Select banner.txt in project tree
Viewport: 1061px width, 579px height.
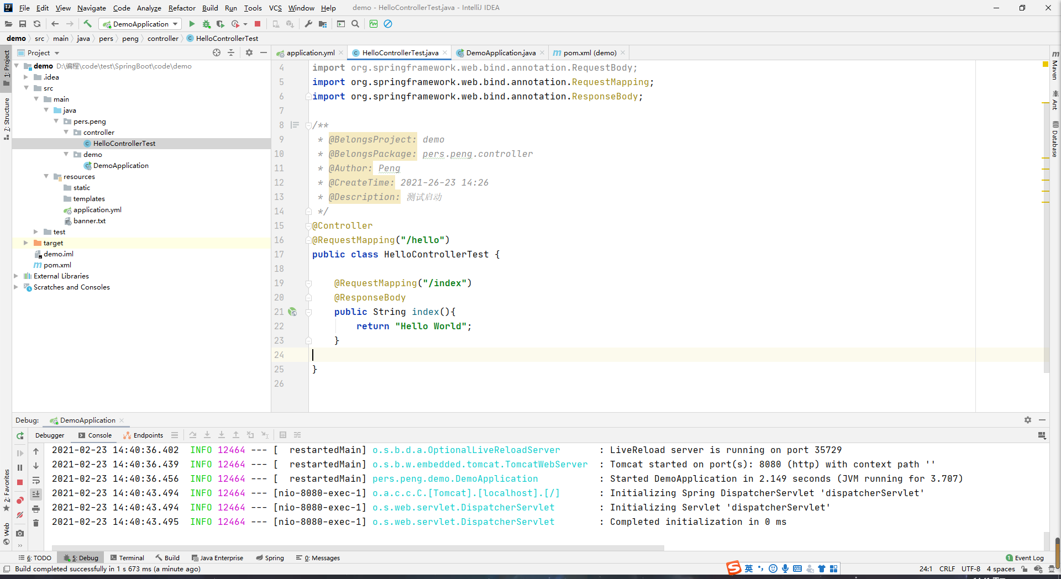(x=90, y=220)
